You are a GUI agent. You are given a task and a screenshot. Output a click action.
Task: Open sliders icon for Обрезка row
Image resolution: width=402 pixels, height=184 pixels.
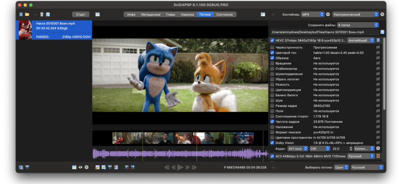pyautogui.click(x=378, y=58)
